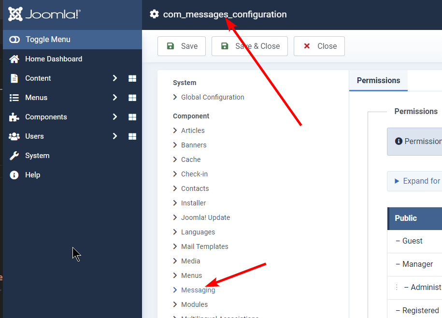442x318 pixels.
Task: Expand the Content submenu chevron
Action: [115, 78]
